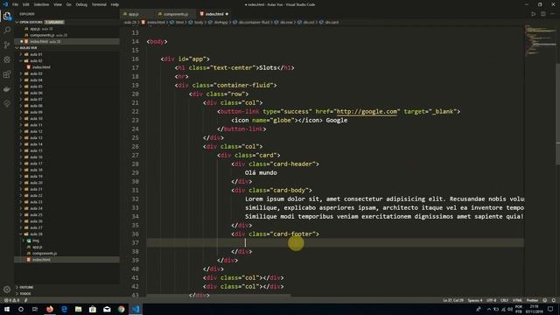Change encoding via UTF-8 in status bar
The image size is (560, 315).
pos(492,300)
